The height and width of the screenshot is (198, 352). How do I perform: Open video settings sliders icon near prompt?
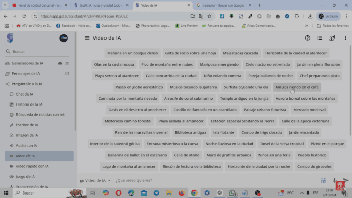[x=323, y=180]
